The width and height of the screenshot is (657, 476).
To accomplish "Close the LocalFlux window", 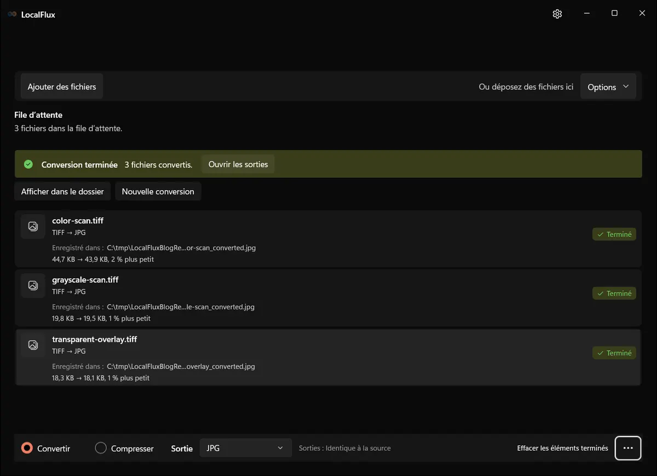I will tap(642, 14).
